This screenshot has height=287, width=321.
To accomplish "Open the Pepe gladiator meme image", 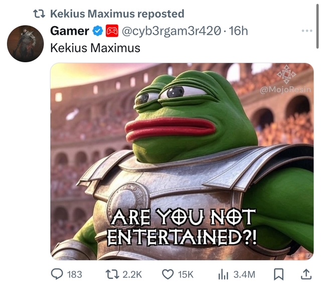I will [182, 162].
